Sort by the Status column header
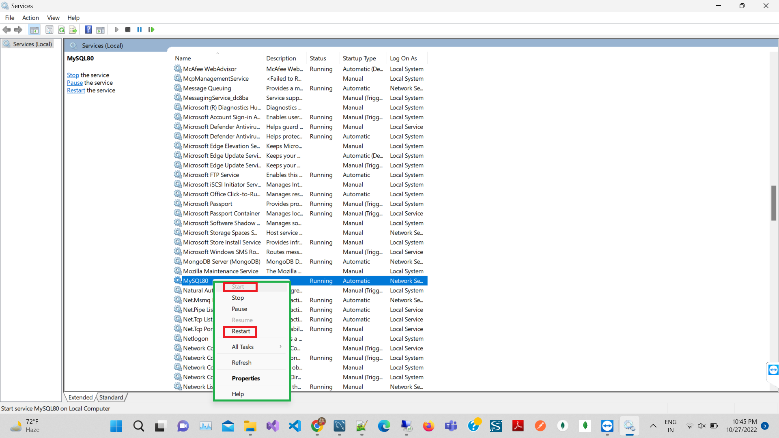Viewport: 779px width, 438px height. pyautogui.click(x=323, y=58)
